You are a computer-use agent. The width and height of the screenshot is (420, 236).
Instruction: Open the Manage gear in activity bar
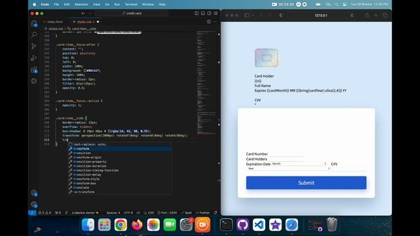(34, 205)
